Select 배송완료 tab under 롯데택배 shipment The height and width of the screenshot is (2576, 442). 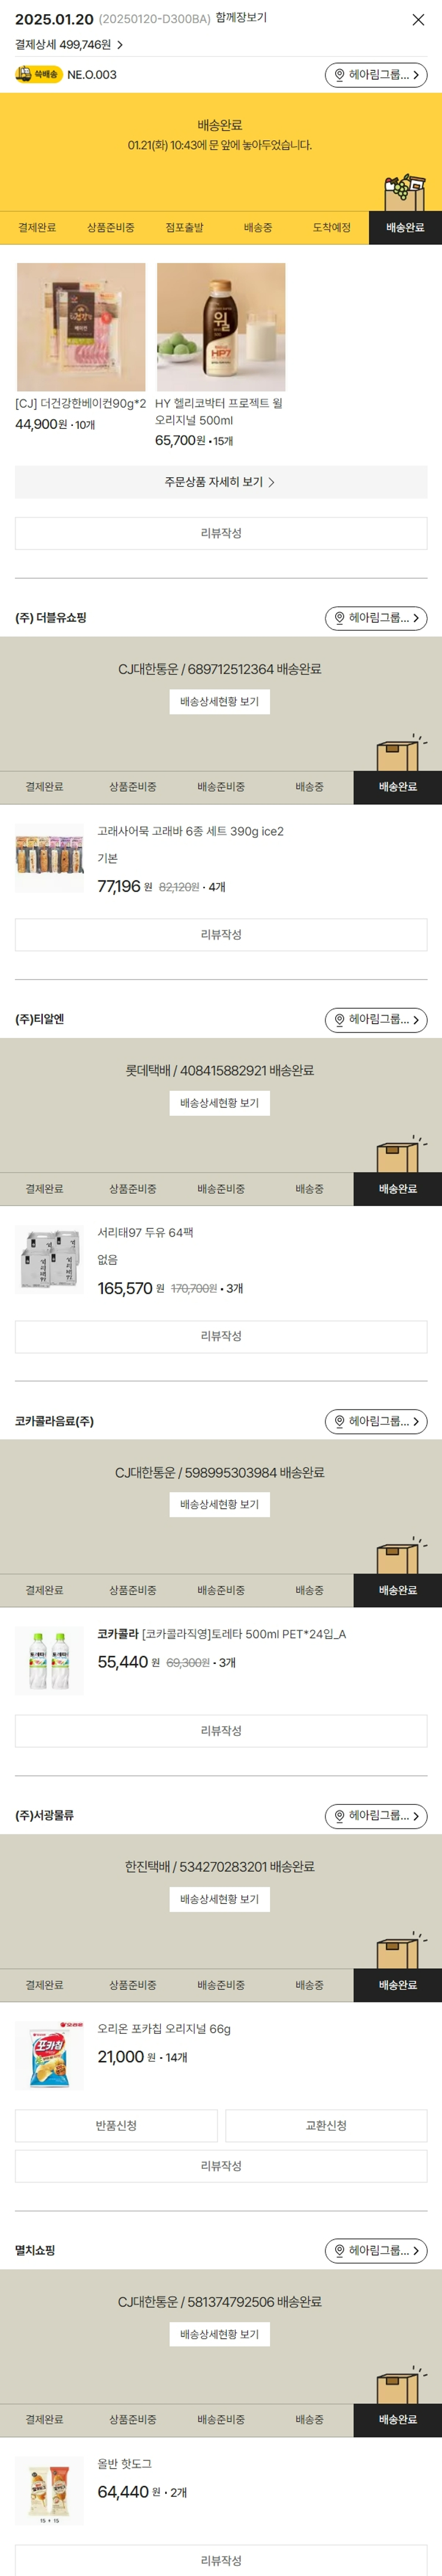pyautogui.click(x=397, y=1189)
